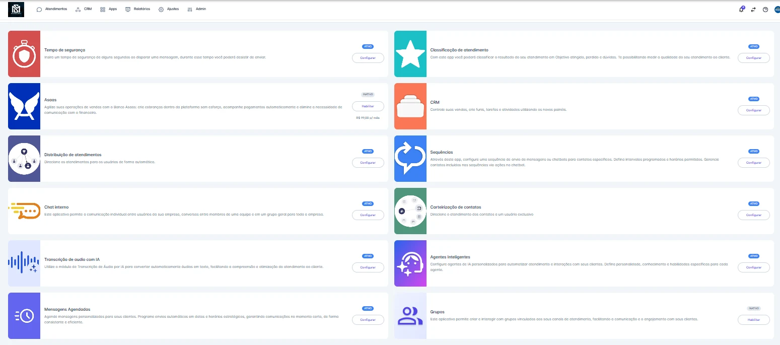Click the Asaas price "R$ 99,00 p/ mês"

(368, 118)
